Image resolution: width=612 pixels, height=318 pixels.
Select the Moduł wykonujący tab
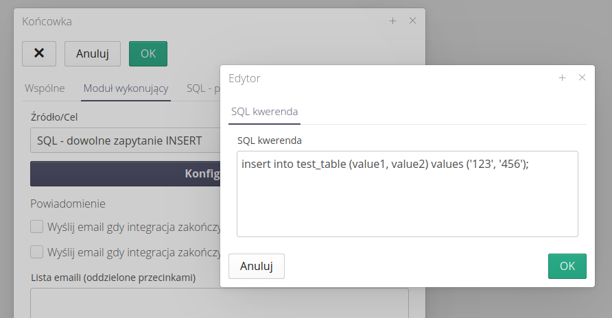(x=126, y=88)
